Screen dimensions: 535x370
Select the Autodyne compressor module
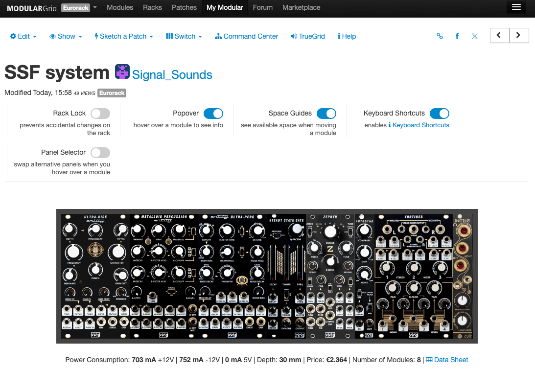[x=364, y=276]
